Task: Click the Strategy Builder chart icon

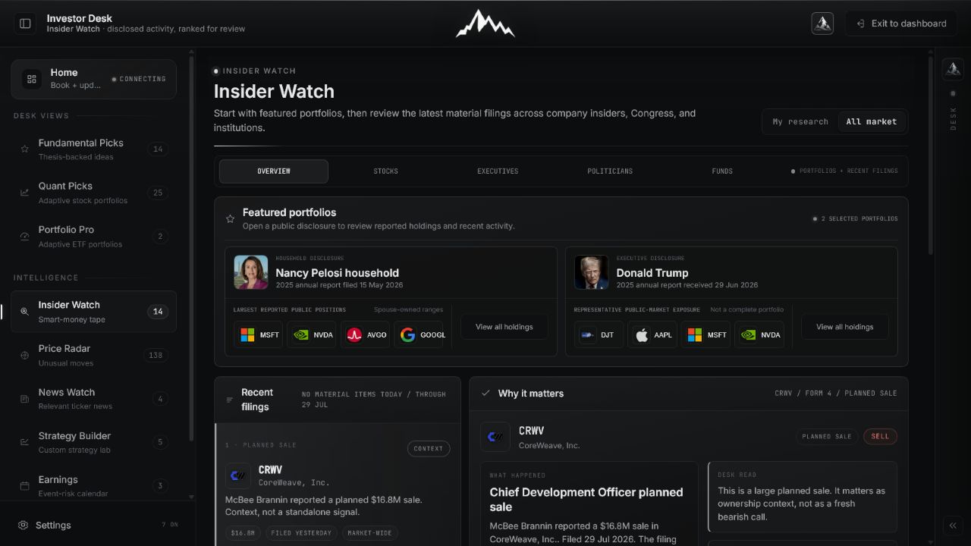Action: click(x=24, y=442)
